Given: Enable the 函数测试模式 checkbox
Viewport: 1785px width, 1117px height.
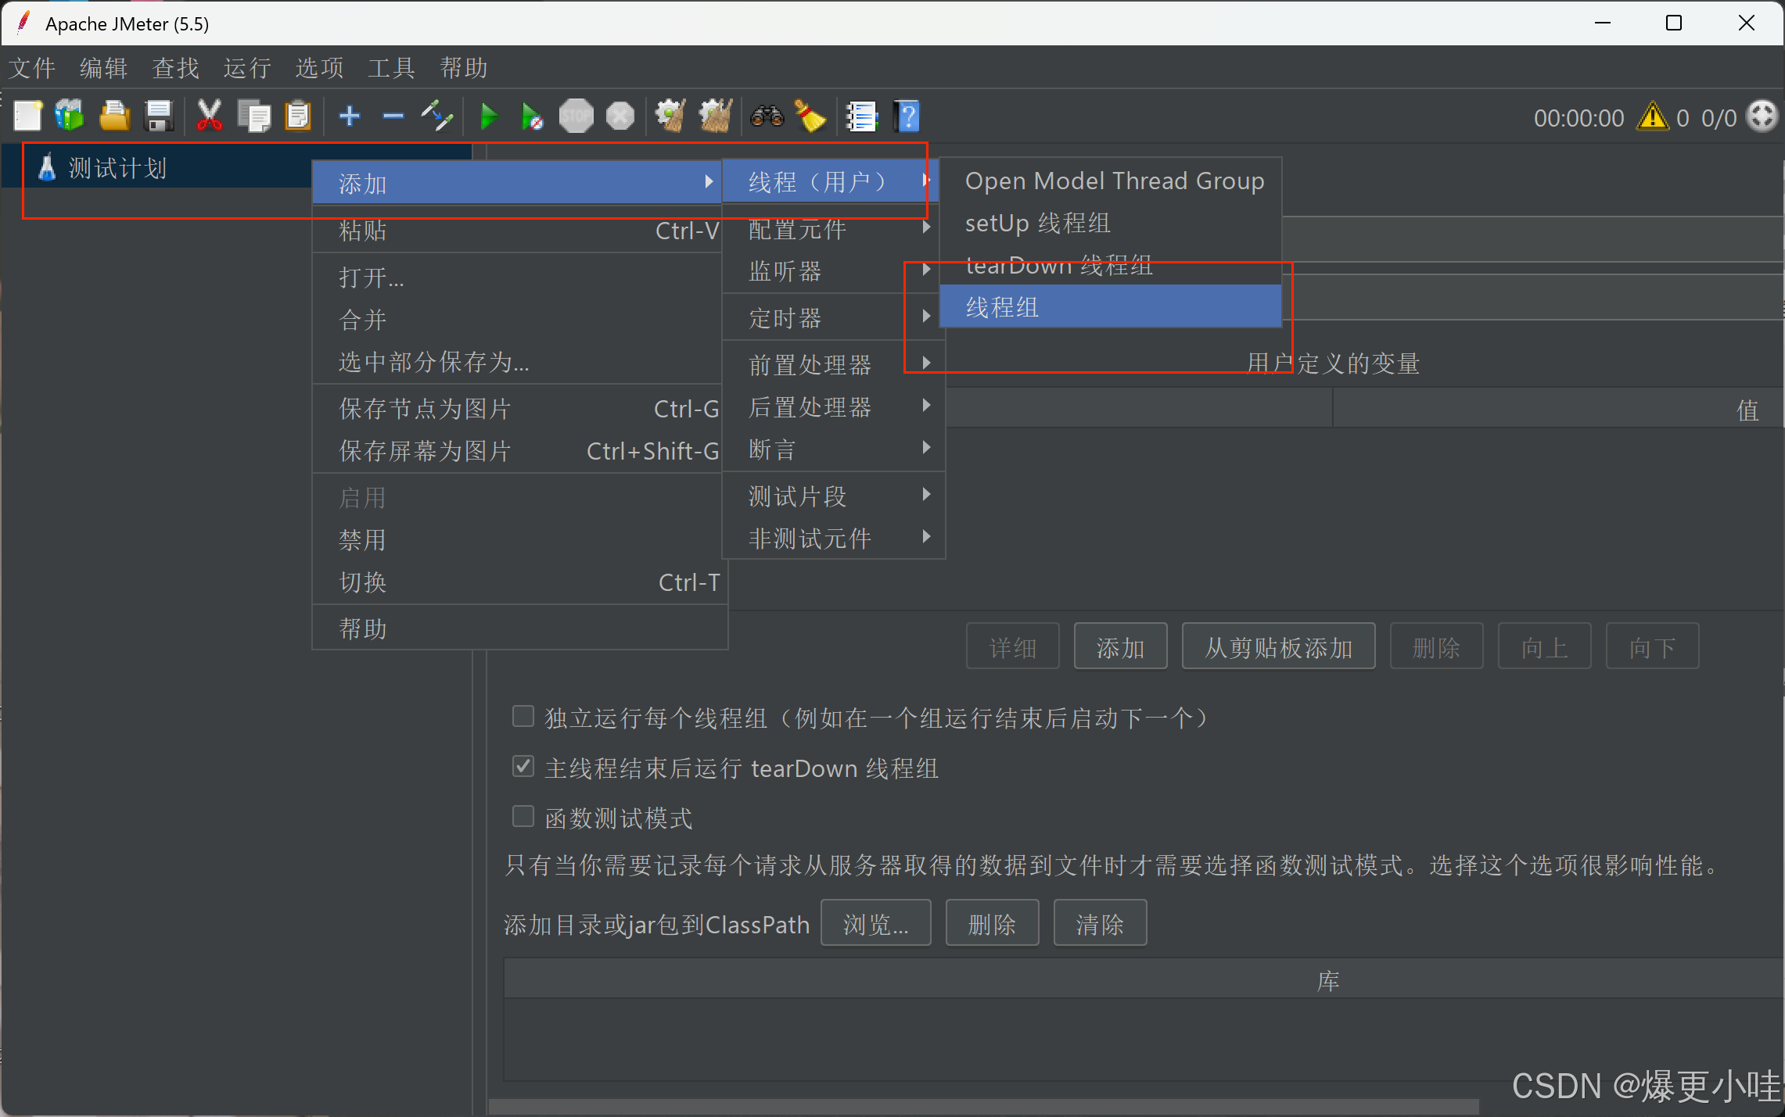Looking at the screenshot, I should tap(523, 817).
